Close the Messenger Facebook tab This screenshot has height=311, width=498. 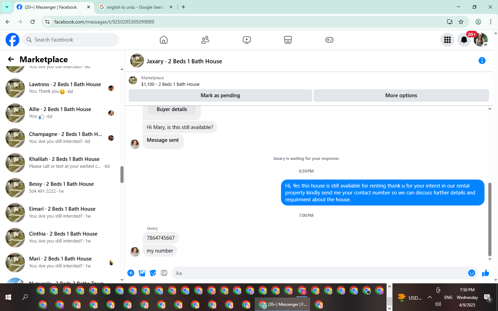89,7
